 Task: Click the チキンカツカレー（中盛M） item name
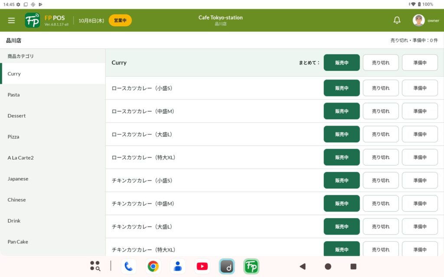143,203
